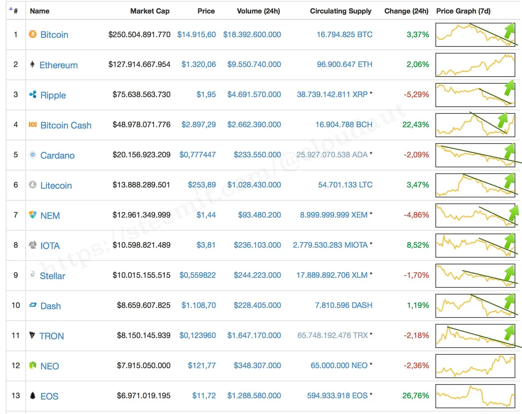Open the Bitcoin coin page link
The image size is (522, 414).
(54, 35)
